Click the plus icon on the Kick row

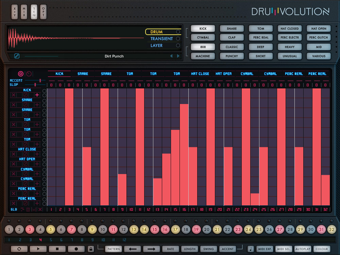coord(37,95)
